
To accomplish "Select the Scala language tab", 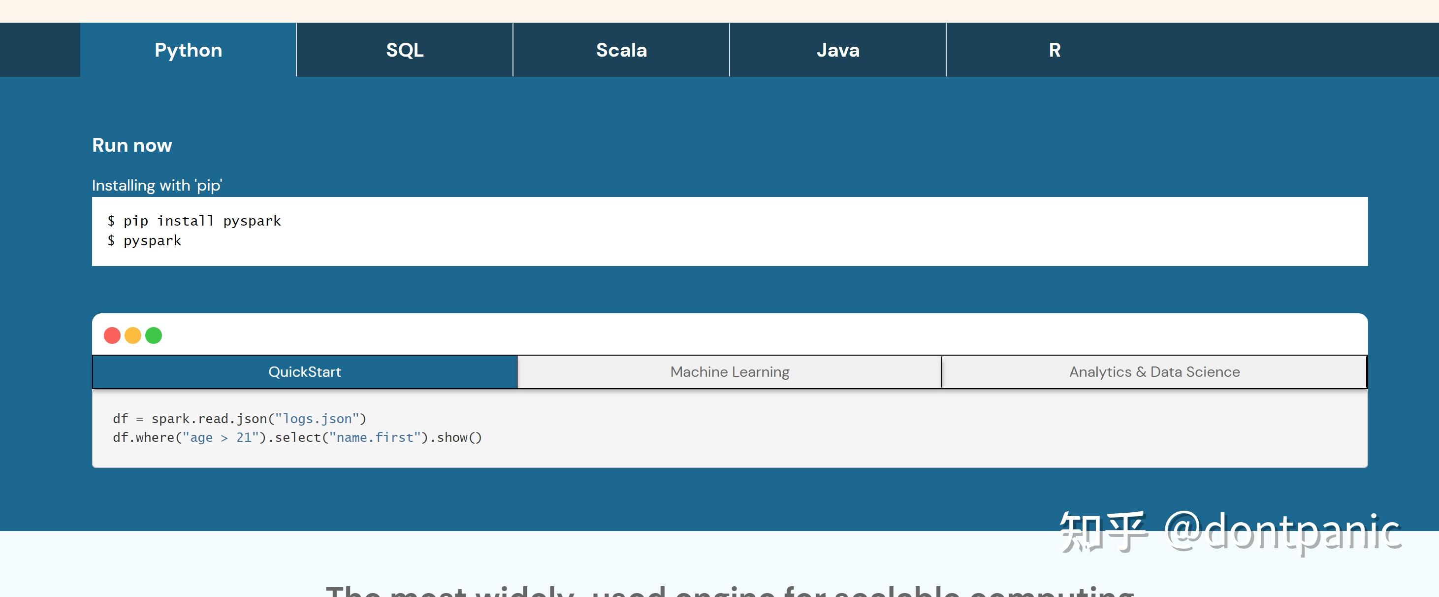I will coord(621,50).
